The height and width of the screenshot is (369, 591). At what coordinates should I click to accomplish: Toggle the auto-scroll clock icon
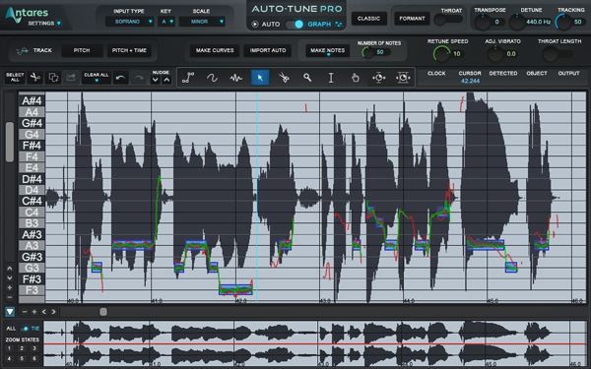pyautogui.click(x=379, y=78)
